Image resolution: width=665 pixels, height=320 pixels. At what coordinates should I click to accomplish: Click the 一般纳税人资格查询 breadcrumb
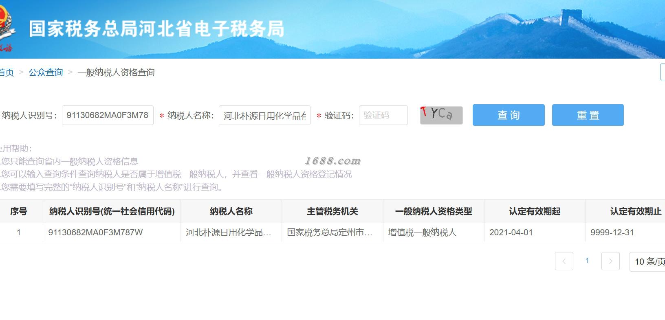[116, 72]
